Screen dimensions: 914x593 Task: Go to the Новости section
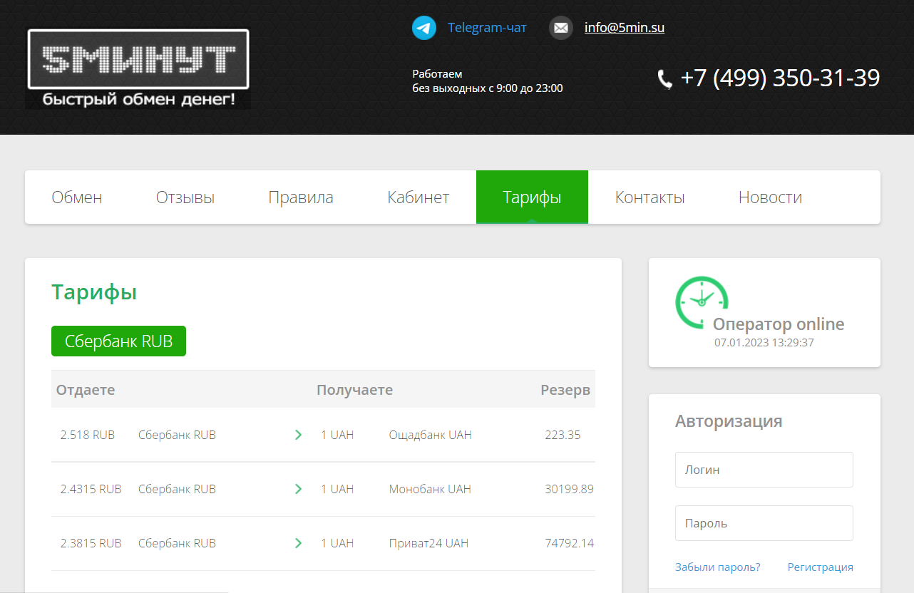click(x=770, y=197)
